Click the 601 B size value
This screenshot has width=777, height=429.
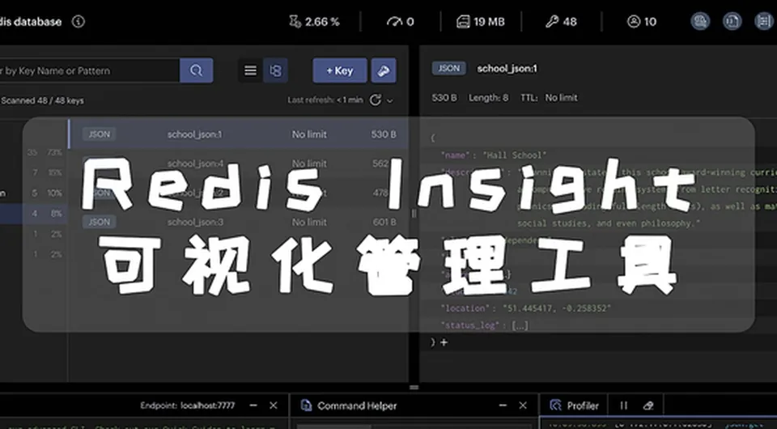pyautogui.click(x=384, y=222)
